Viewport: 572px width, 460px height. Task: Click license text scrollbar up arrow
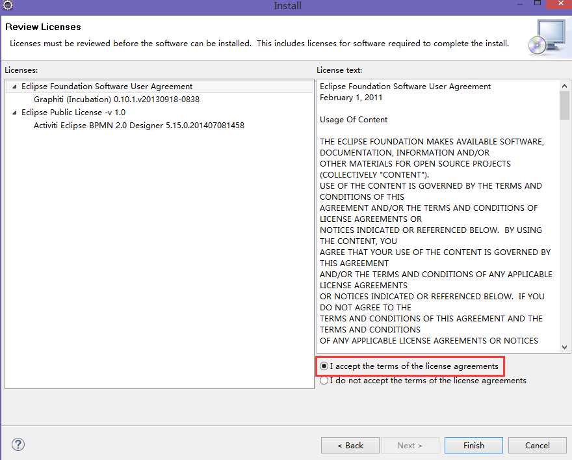click(x=564, y=86)
